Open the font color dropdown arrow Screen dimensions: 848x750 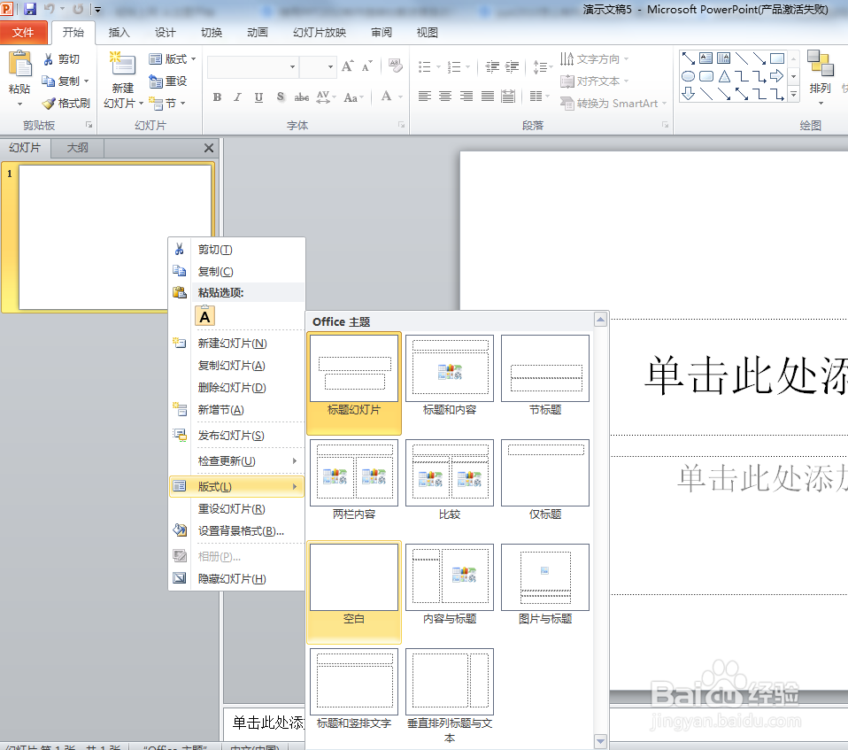pos(401,97)
